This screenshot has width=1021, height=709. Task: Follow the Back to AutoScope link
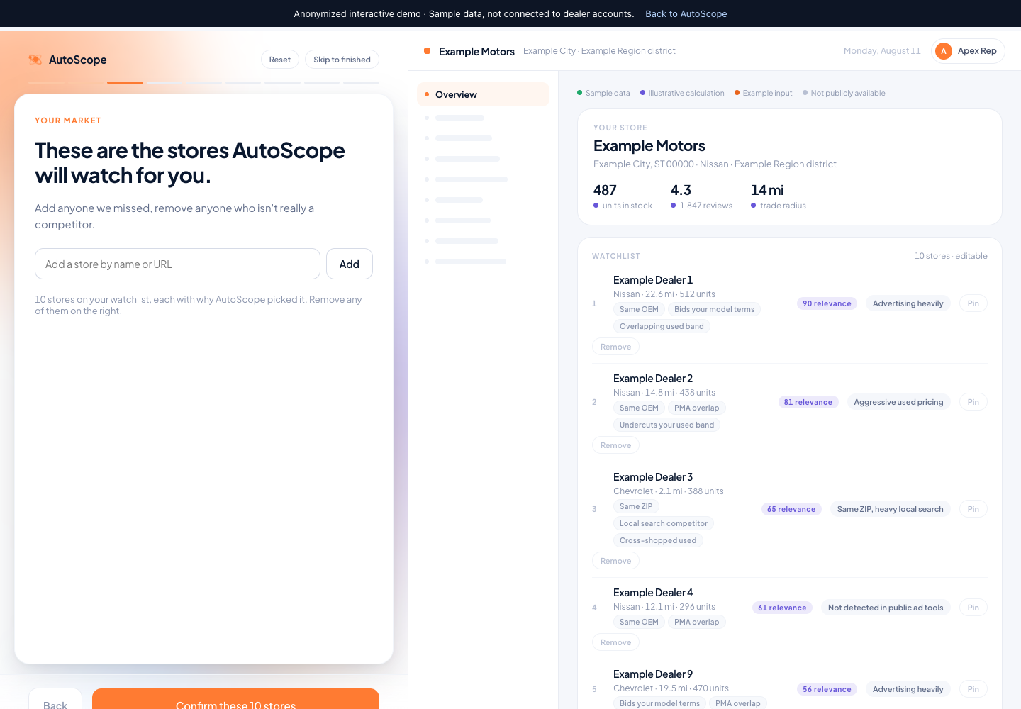tap(686, 13)
